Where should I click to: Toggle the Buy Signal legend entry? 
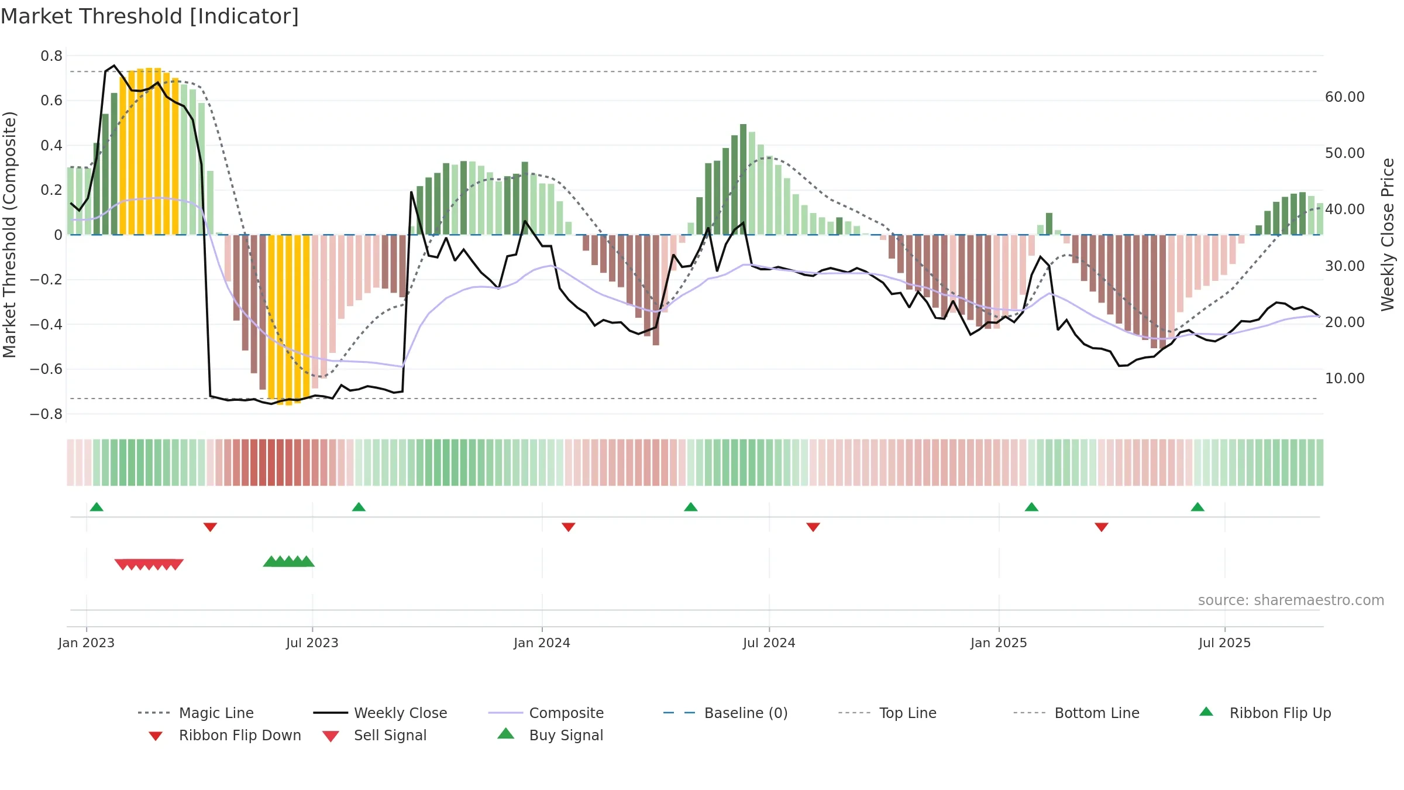coord(550,735)
